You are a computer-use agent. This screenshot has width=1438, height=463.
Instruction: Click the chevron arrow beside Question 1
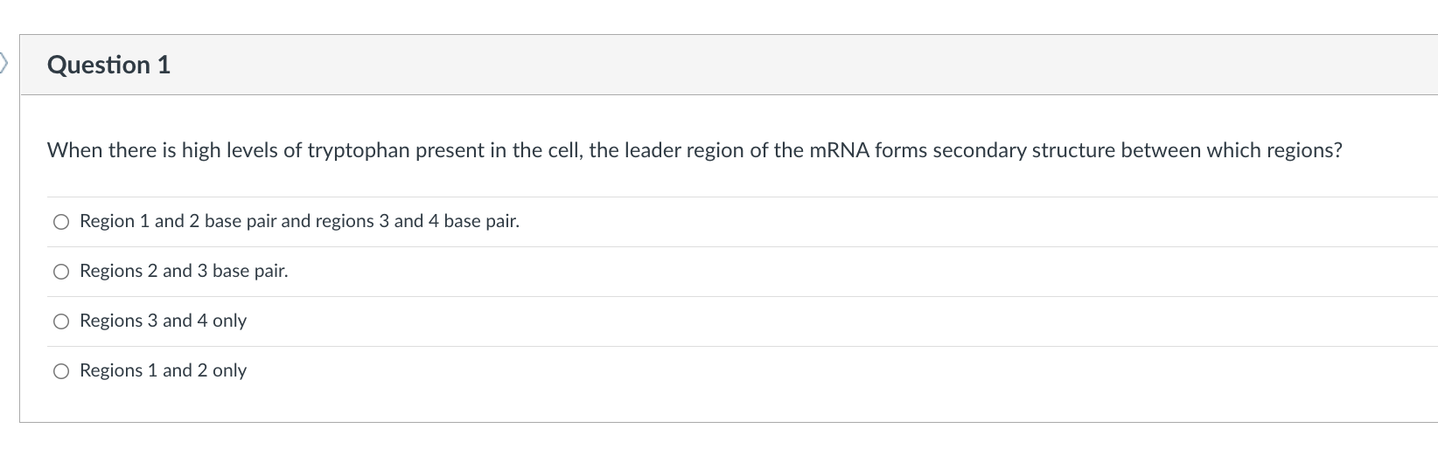pos(4,63)
